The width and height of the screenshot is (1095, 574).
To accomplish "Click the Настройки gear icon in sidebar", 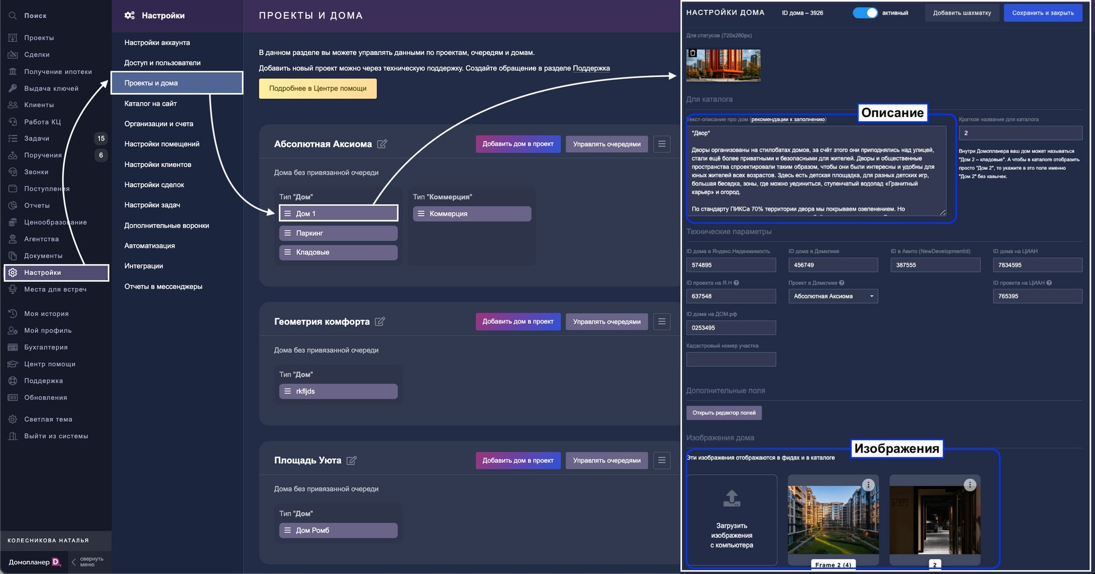I will tap(13, 273).
